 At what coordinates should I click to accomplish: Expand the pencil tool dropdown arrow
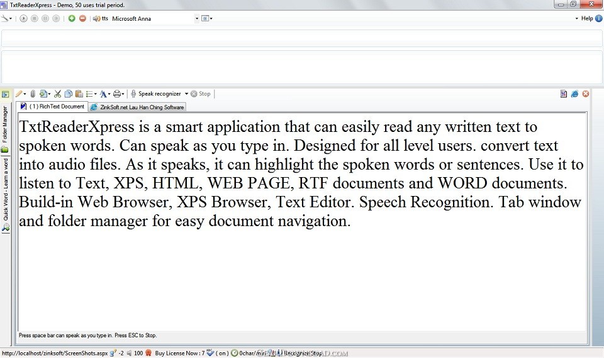[x=25, y=94]
